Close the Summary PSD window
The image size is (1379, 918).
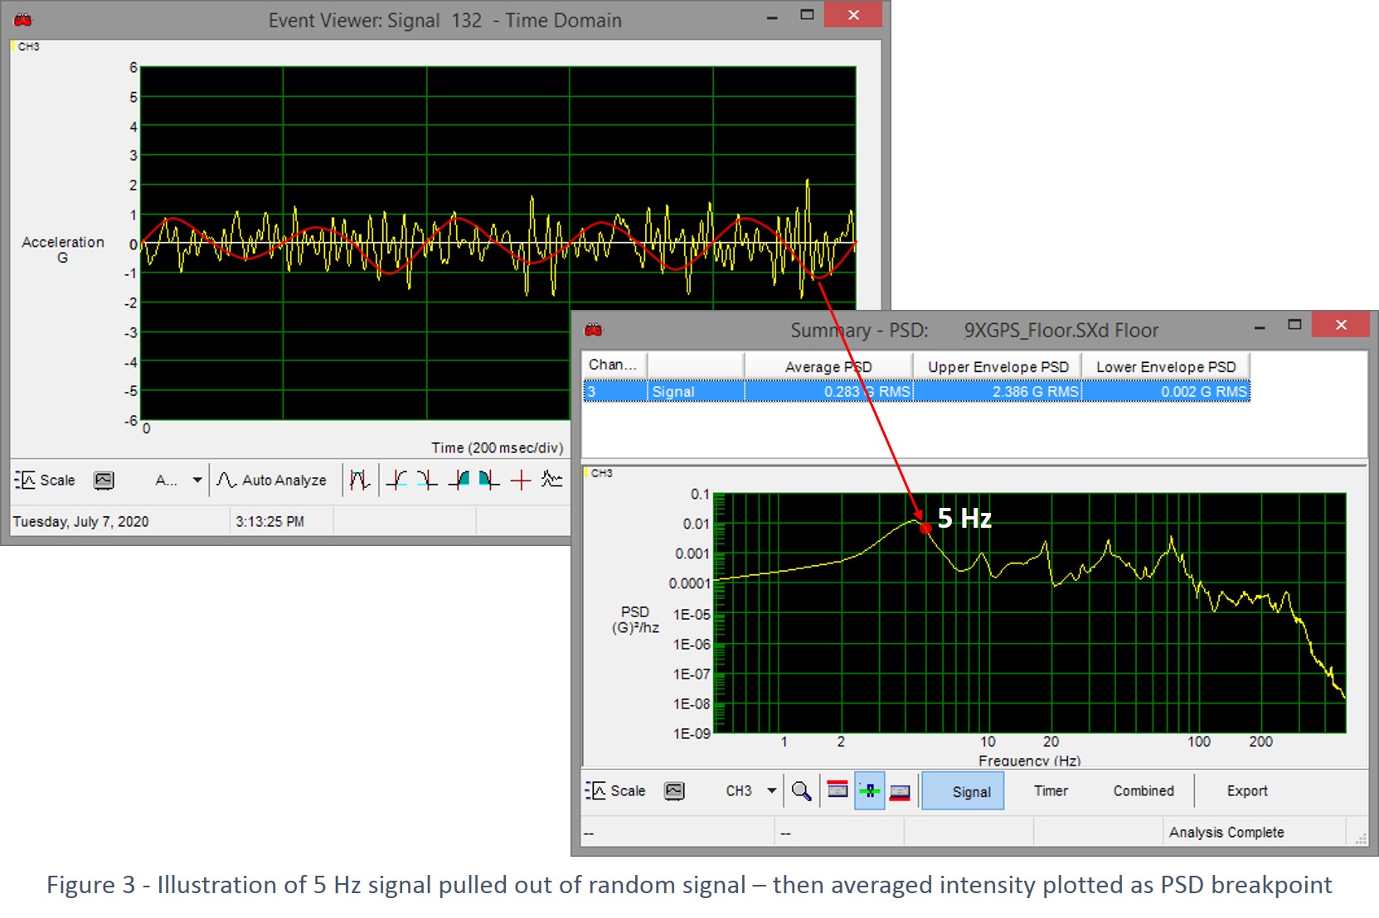1341,325
